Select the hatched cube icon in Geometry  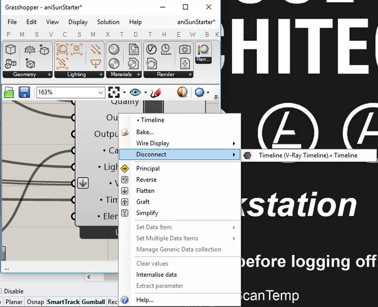pos(30,64)
